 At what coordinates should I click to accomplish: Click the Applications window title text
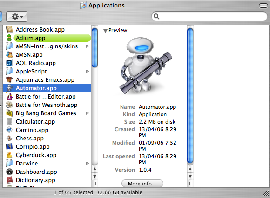[x=107, y=5]
